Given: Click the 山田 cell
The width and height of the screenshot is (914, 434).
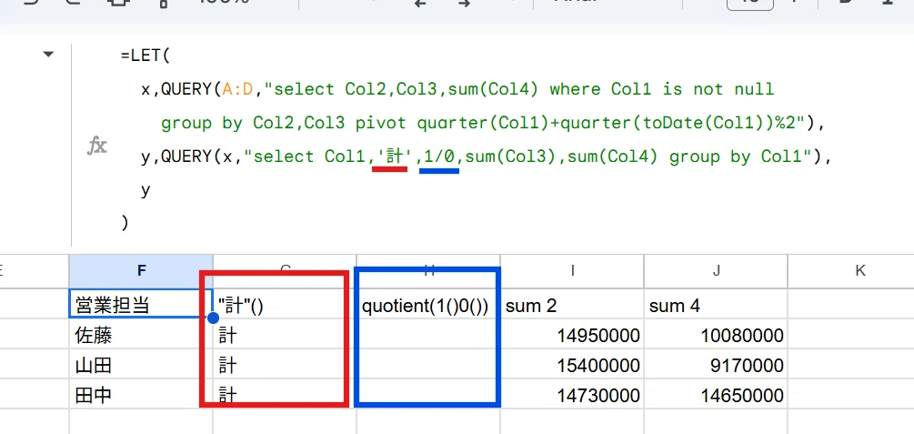Looking at the screenshot, I should 140,365.
